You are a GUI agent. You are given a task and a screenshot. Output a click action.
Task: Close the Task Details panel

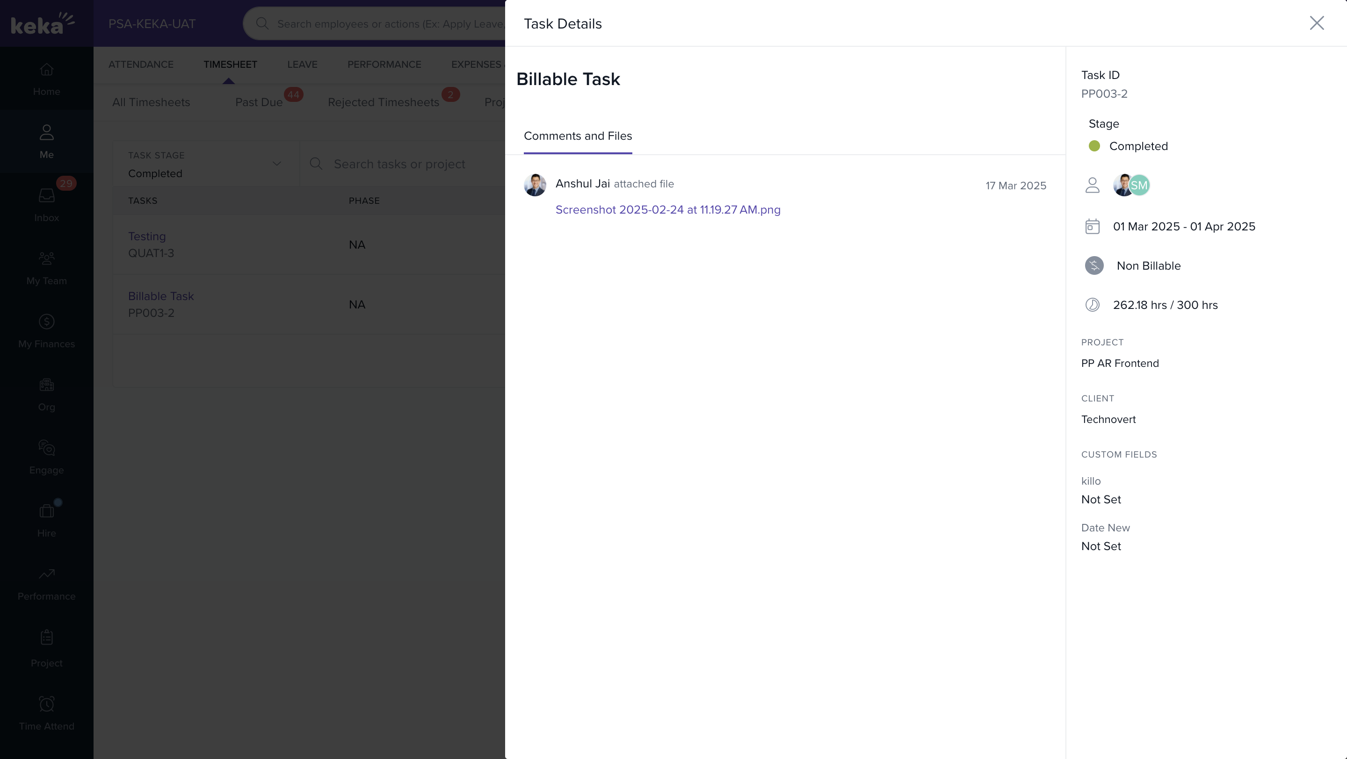coord(1316,23)
